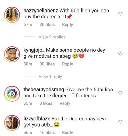Reply to nazzybellabenz's comment

pyautogui.click(x=67, y=24)
